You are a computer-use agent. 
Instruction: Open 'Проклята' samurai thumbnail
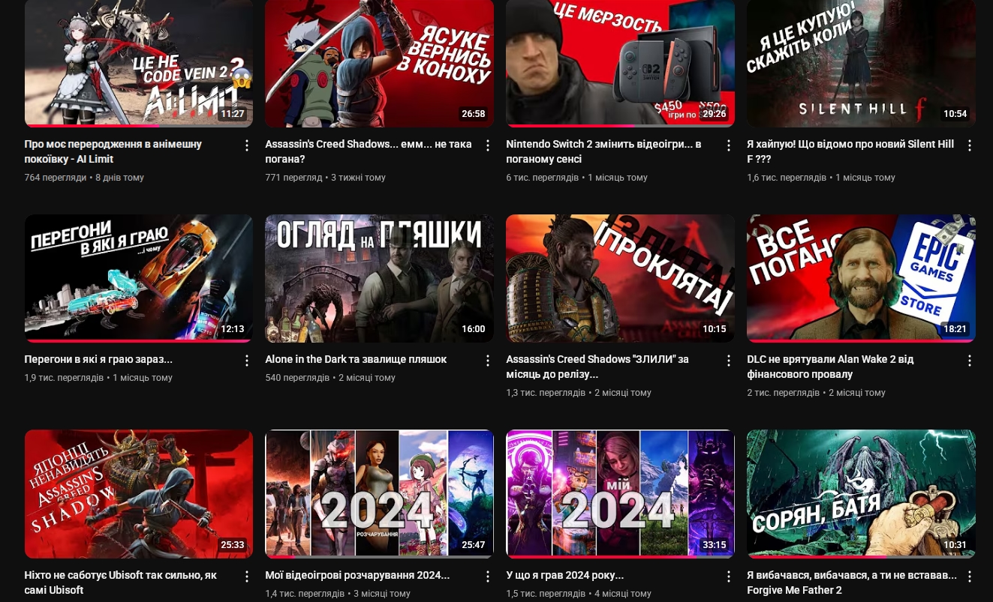click(x=620, y=279)
